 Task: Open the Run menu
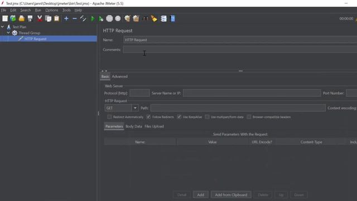coord(38,10)
